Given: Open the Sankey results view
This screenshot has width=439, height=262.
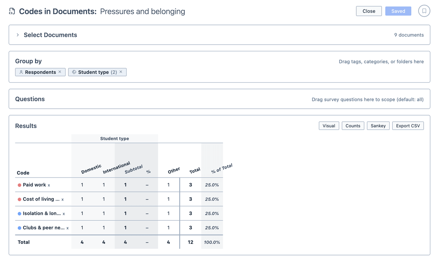Looking at the screenshot, I should [x=378, y=126].
